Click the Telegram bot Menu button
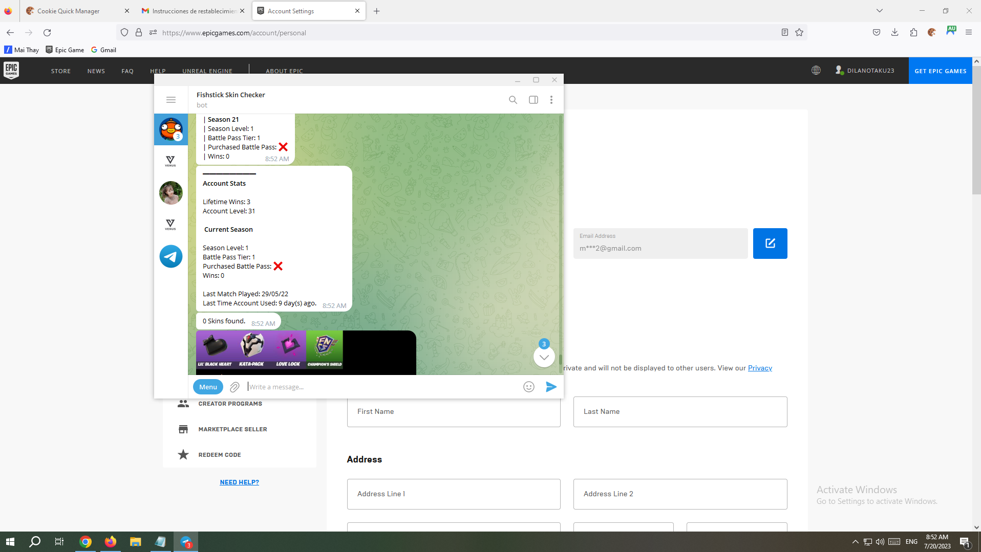The width and height of the screenshot is (981, 552). (208, 387)
